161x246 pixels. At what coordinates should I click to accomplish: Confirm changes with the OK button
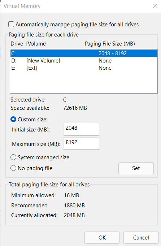(x=102, y=238)
